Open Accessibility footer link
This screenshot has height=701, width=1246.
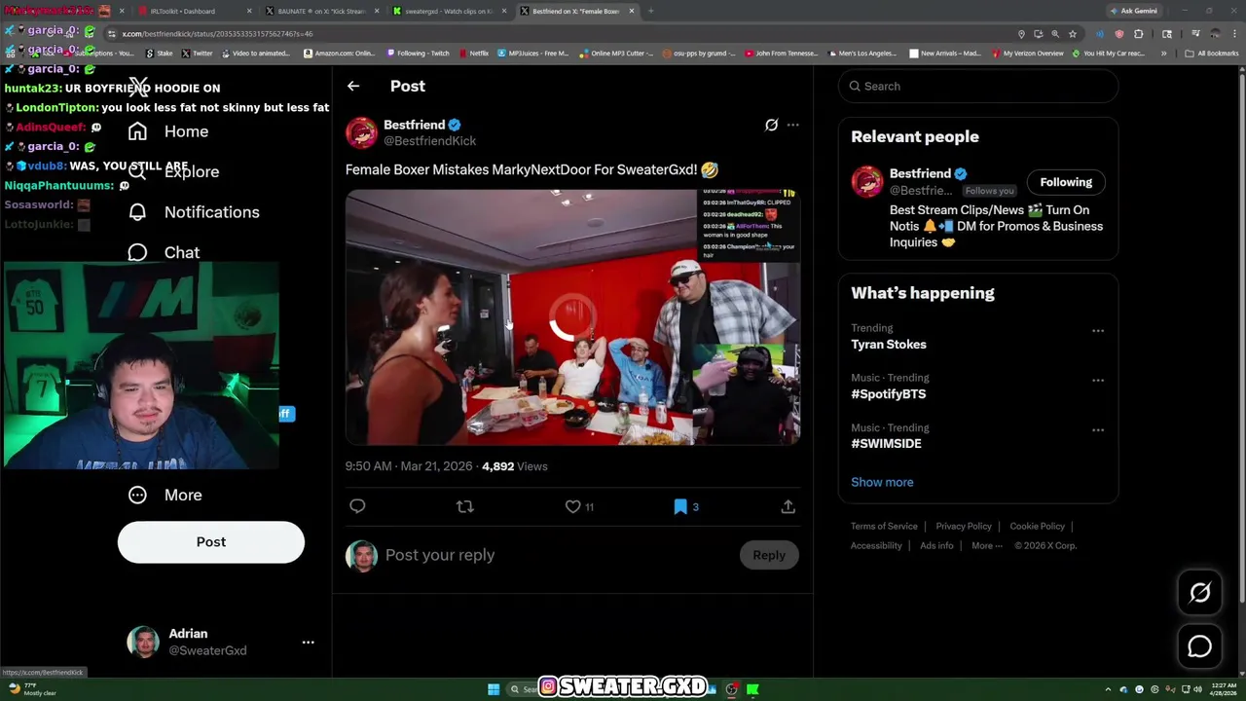click(x=876, y=545)
